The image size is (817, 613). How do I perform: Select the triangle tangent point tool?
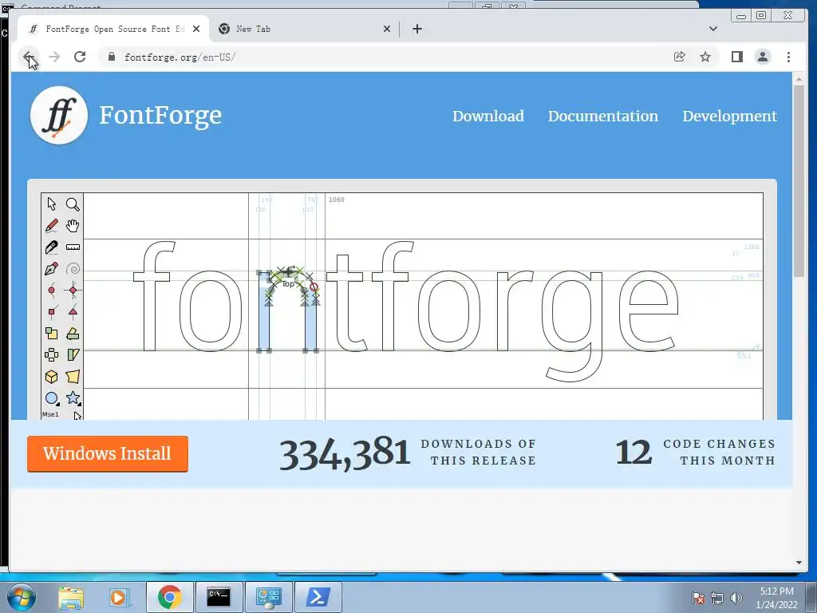click(73, 312)
